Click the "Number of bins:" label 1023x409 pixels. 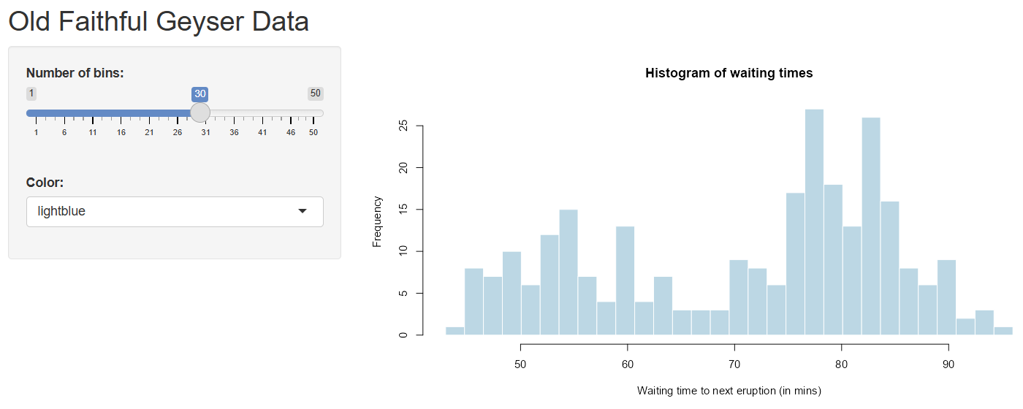click(x=75, y=73)
